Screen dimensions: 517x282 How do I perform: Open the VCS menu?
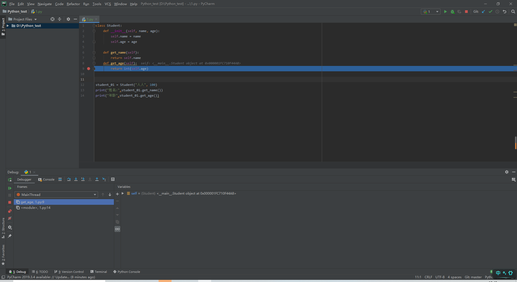tap(108, 4)
